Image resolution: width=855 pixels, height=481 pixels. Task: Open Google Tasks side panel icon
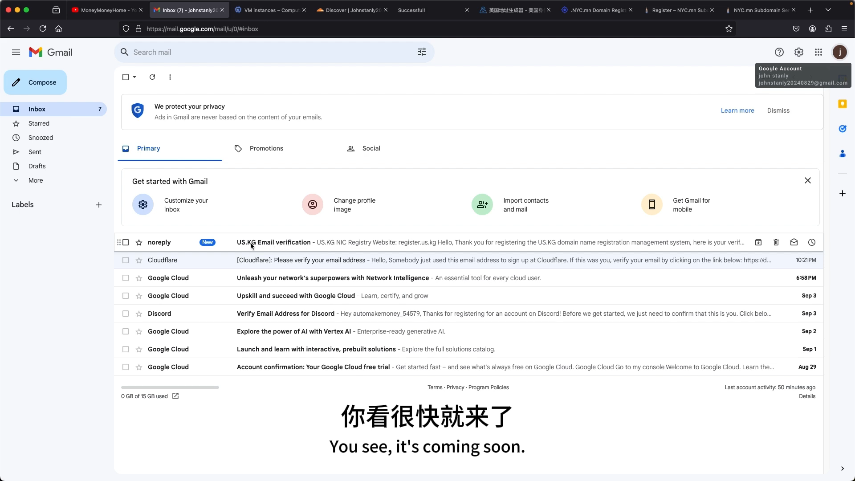pyautogui.click(x=842, y=129)
